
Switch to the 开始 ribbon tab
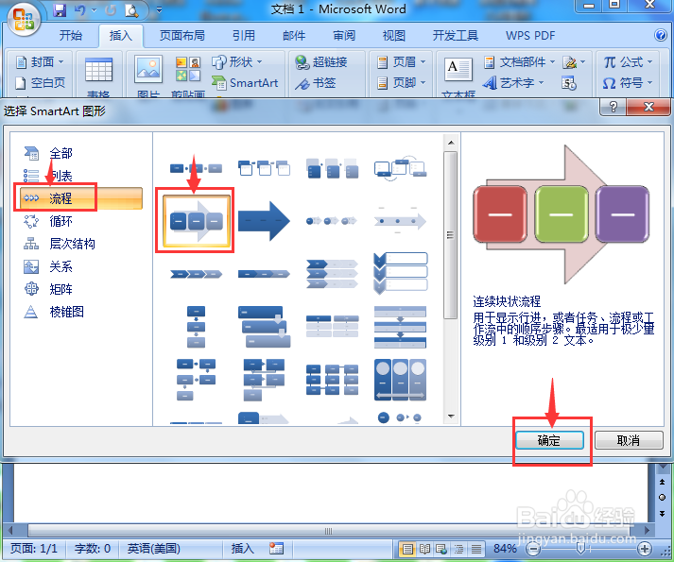point(71,35)
